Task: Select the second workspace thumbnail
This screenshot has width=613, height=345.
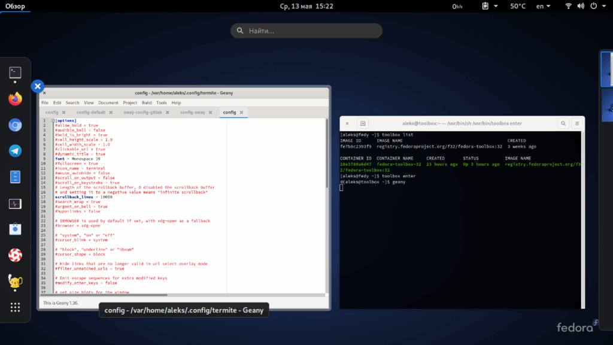Action: pos(607,105)
